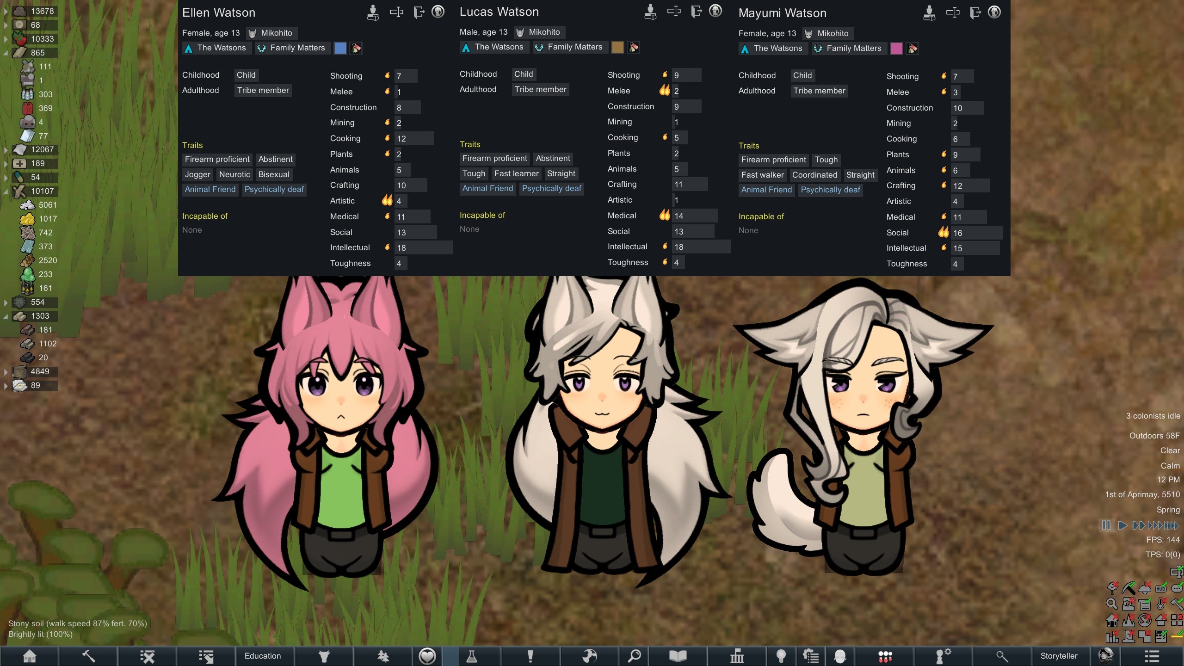This screenshot has width=1184, height=666.
Task: Click Lucas Watson's banish door icon
Action: point(696,11)
